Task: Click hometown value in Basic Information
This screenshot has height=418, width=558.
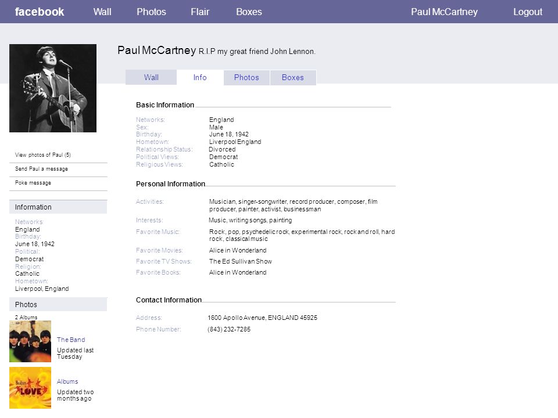Action: pos(235,142)
